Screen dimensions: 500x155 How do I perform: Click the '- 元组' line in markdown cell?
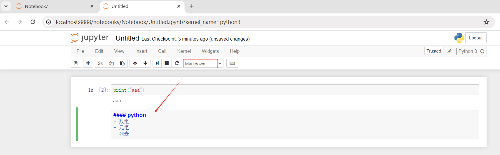tap(121, 128)
